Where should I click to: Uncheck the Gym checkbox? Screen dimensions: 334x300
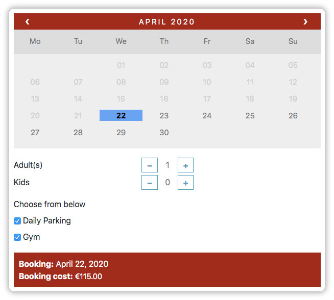(17, 237)
